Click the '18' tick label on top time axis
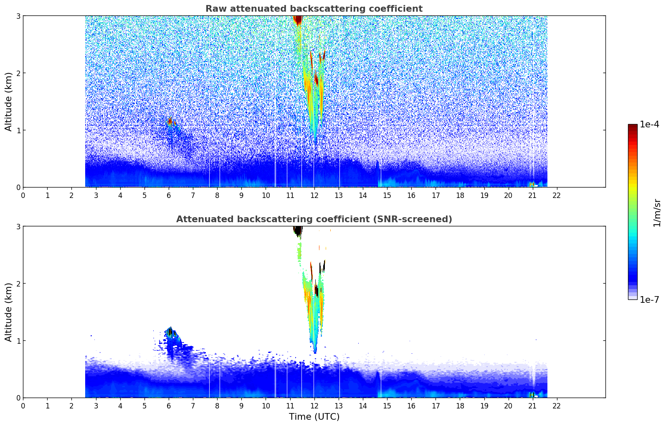 pos(460,195)
